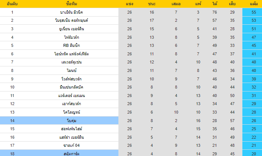Open the RB ลิปซิก team entry
The height and width of the screenshot is (156, 262).
click(x=71, y=45)
